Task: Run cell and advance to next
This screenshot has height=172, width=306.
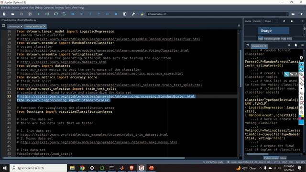Action: [x=56, y=14]
